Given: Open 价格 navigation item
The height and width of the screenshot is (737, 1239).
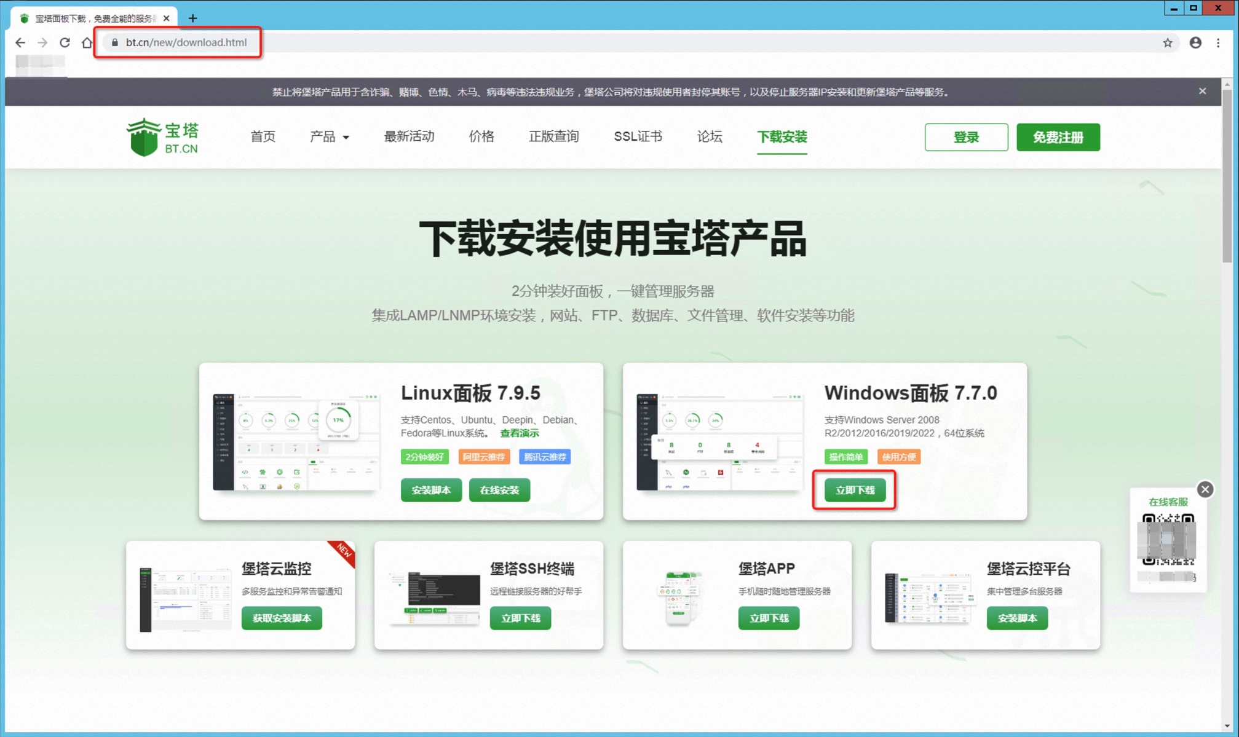Looking at the screenshot, I should click(481, 136).
